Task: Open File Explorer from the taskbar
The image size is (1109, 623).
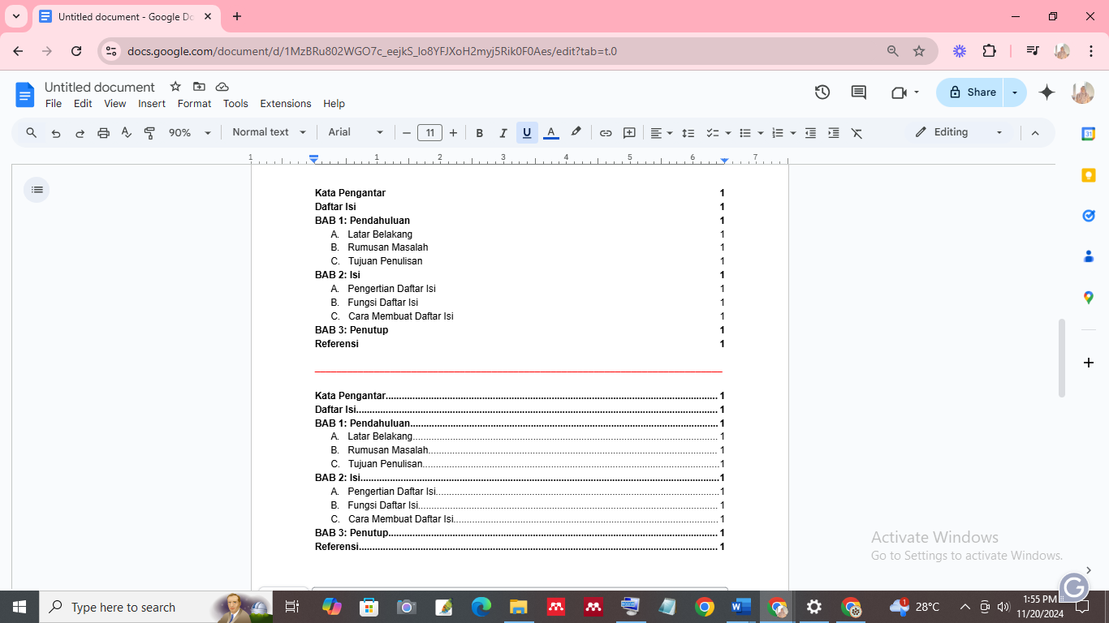Action: tap(519, 607)
